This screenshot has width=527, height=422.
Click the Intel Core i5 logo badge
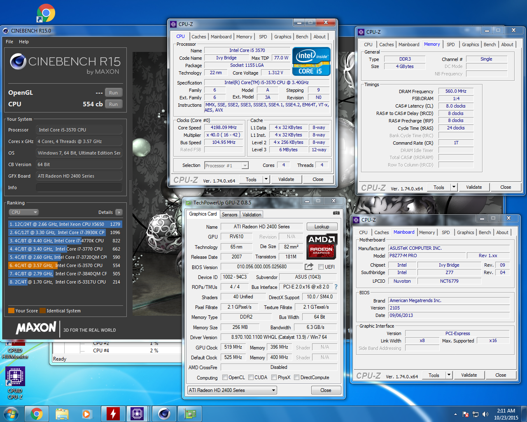(x=311, y=61)
